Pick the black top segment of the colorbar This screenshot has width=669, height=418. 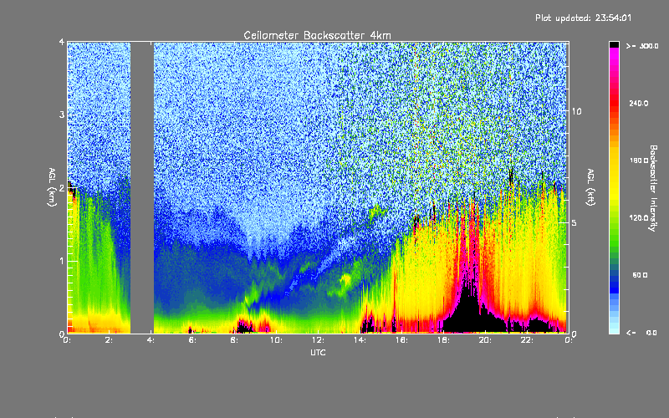(x=614, y=45)
